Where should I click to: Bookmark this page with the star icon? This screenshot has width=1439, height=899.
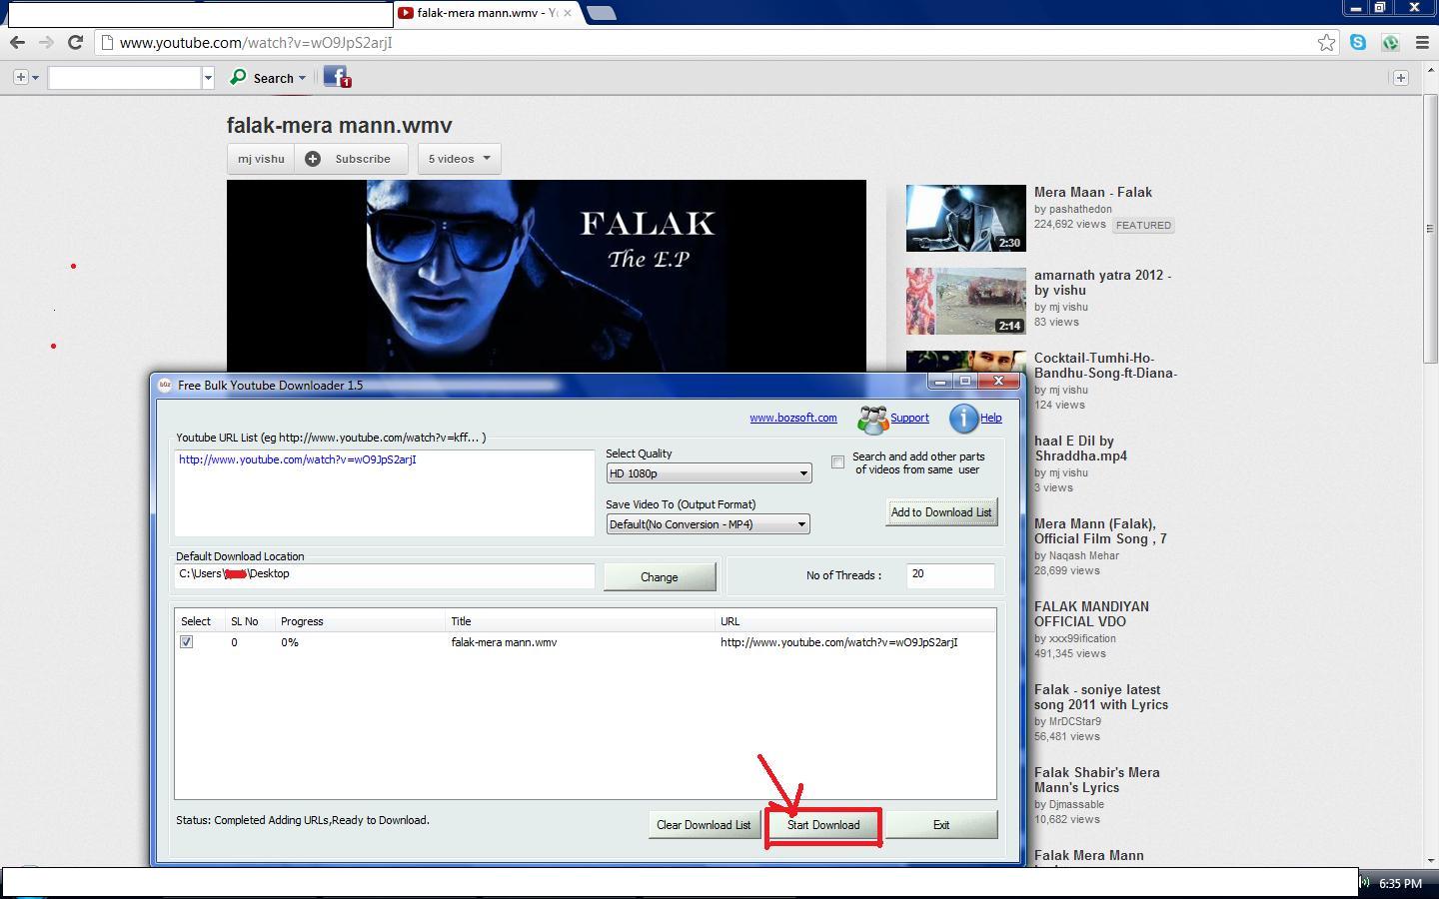[x=1326, y=42]
